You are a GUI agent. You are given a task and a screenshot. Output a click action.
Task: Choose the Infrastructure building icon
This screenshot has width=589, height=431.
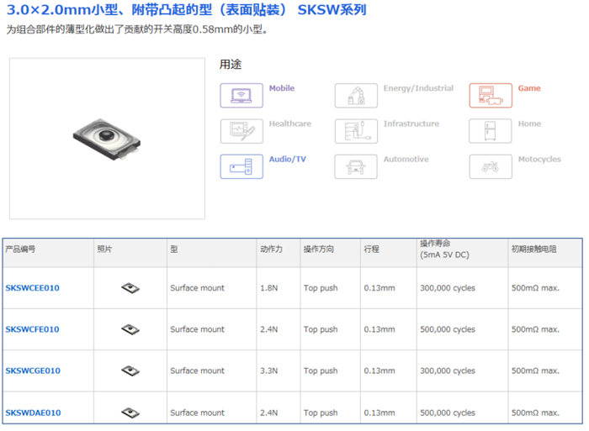tap(356, 131)
